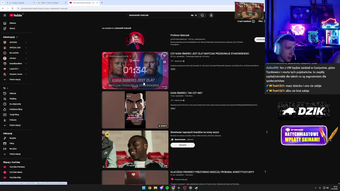Expand Pokaż więcej under Odkrywaj
This screenshot has width=340, height=191.
pos(15,154)
